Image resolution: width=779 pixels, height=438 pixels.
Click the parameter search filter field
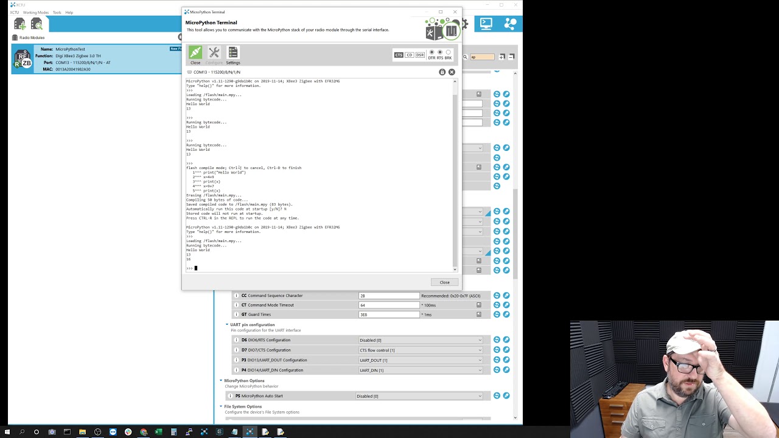pyautogui.click(x=481, y=57)
